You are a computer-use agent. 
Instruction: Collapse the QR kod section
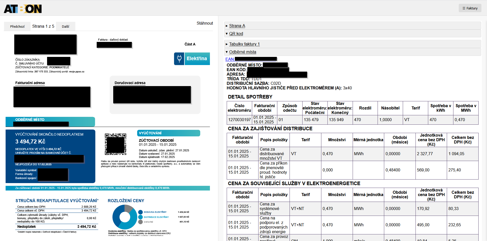click(236, 34)
